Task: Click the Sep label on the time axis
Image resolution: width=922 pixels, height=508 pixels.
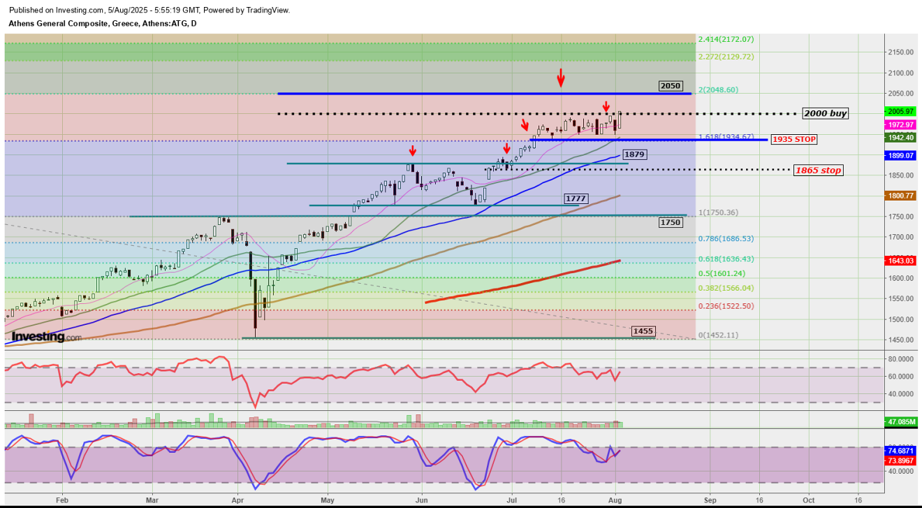Action: [710, 500]
